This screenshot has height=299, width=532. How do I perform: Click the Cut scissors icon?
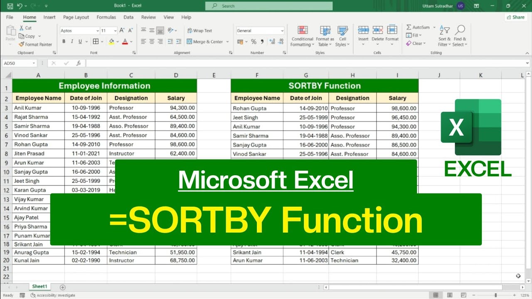21,28
